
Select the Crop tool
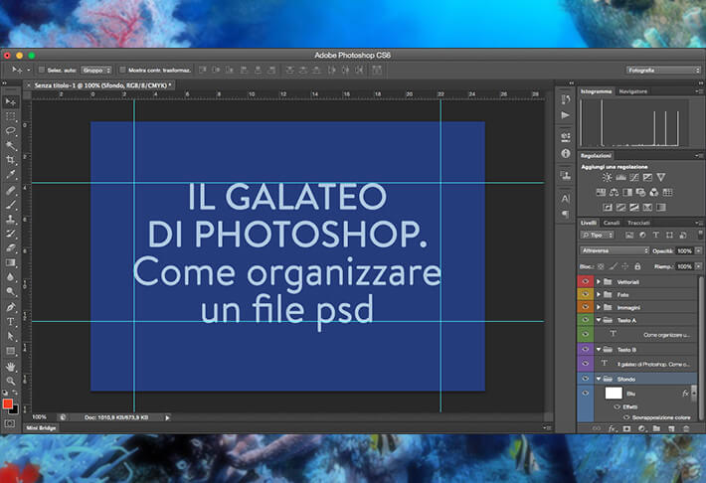coord(11,160)
